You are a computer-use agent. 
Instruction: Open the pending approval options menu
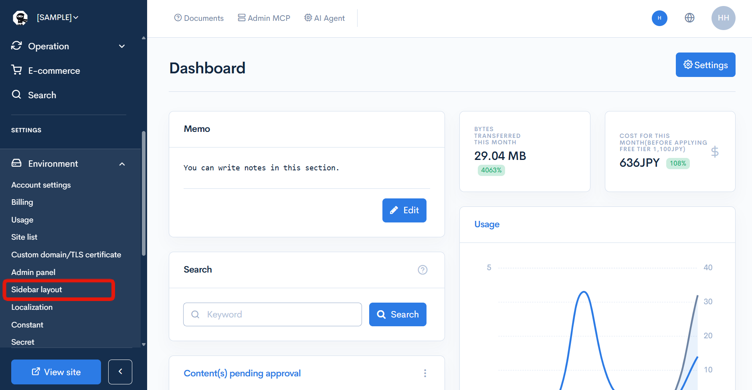(425, 374)
